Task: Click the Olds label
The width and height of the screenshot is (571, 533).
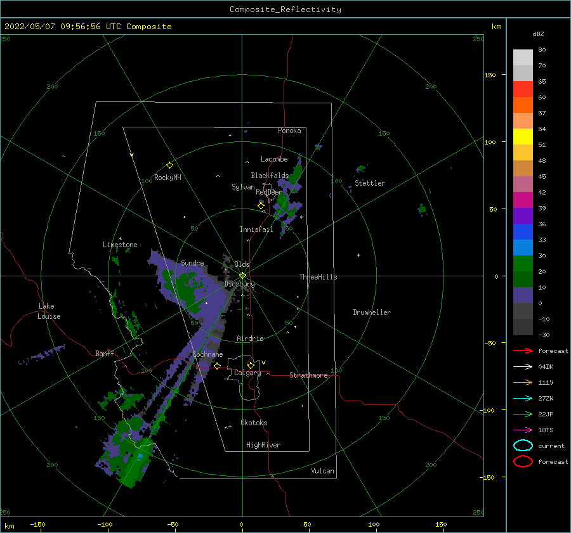Action: [x=242, y=264]
